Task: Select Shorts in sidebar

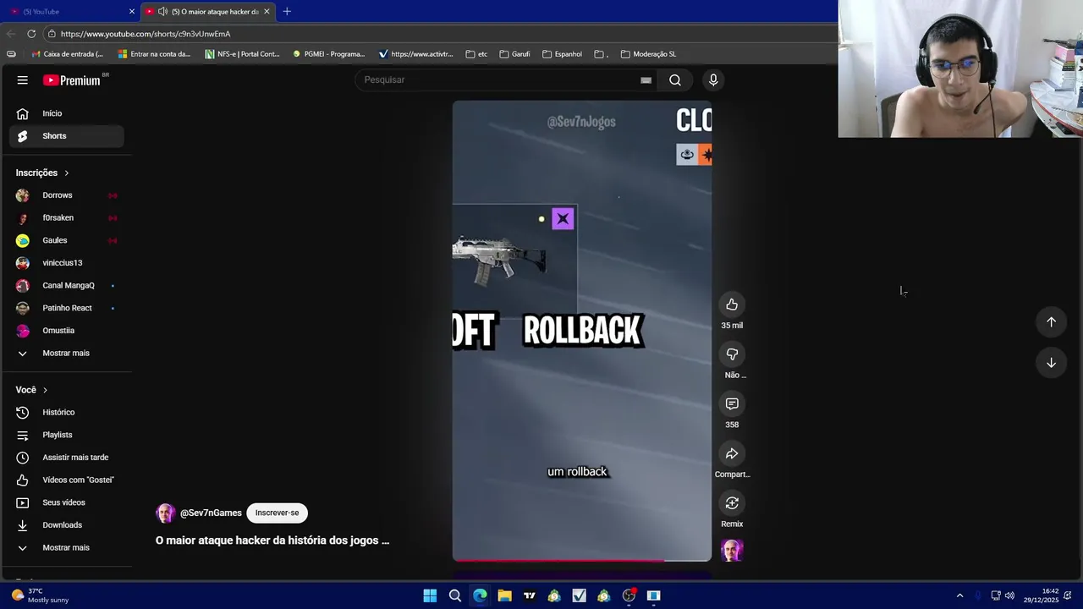Action: tap(67, 135)
